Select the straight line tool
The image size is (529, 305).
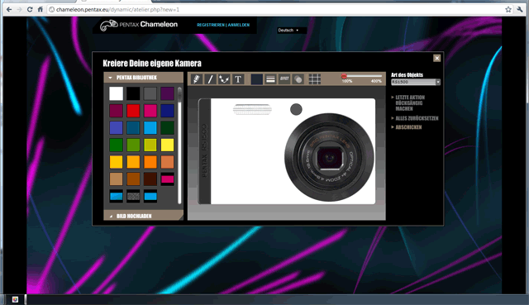coord(210,79)
